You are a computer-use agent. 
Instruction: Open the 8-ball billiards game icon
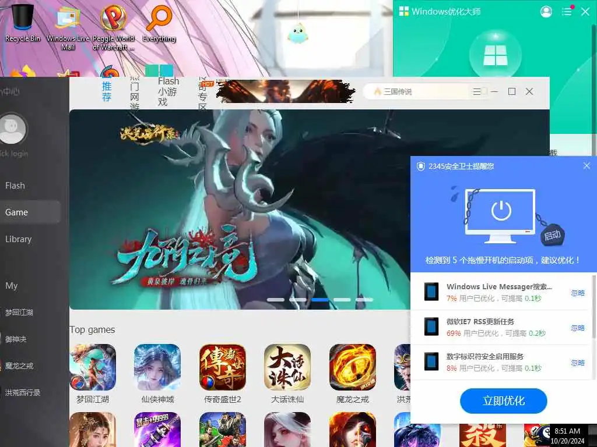537,435
